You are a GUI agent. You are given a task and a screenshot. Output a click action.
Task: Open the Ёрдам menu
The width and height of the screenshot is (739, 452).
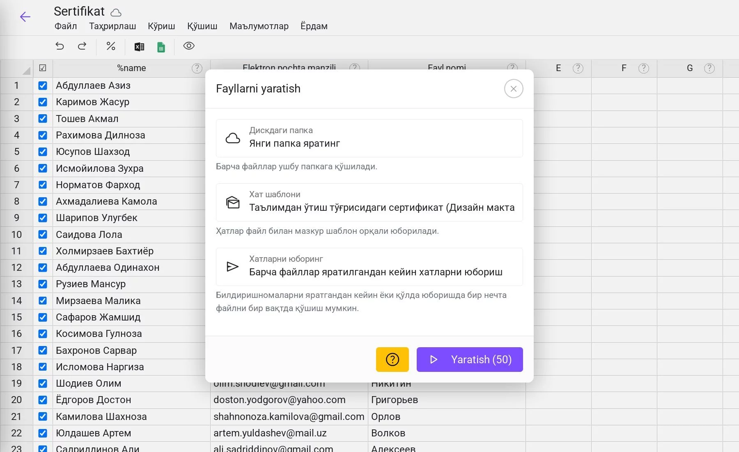314,26
